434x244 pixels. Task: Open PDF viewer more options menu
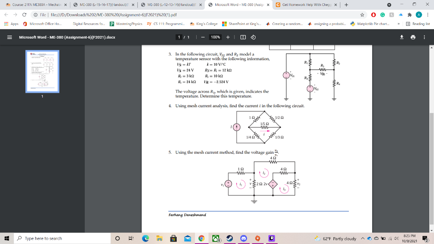click(424, 37)
